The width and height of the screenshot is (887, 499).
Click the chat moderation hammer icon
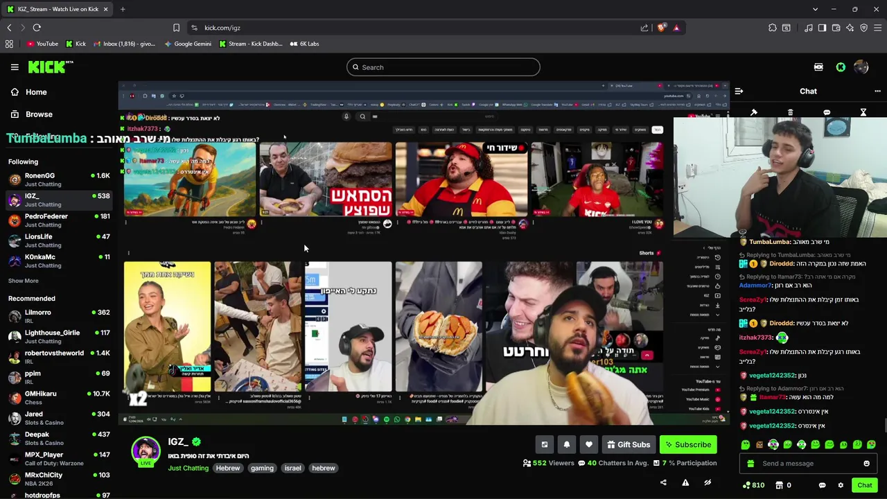point(754,112)
